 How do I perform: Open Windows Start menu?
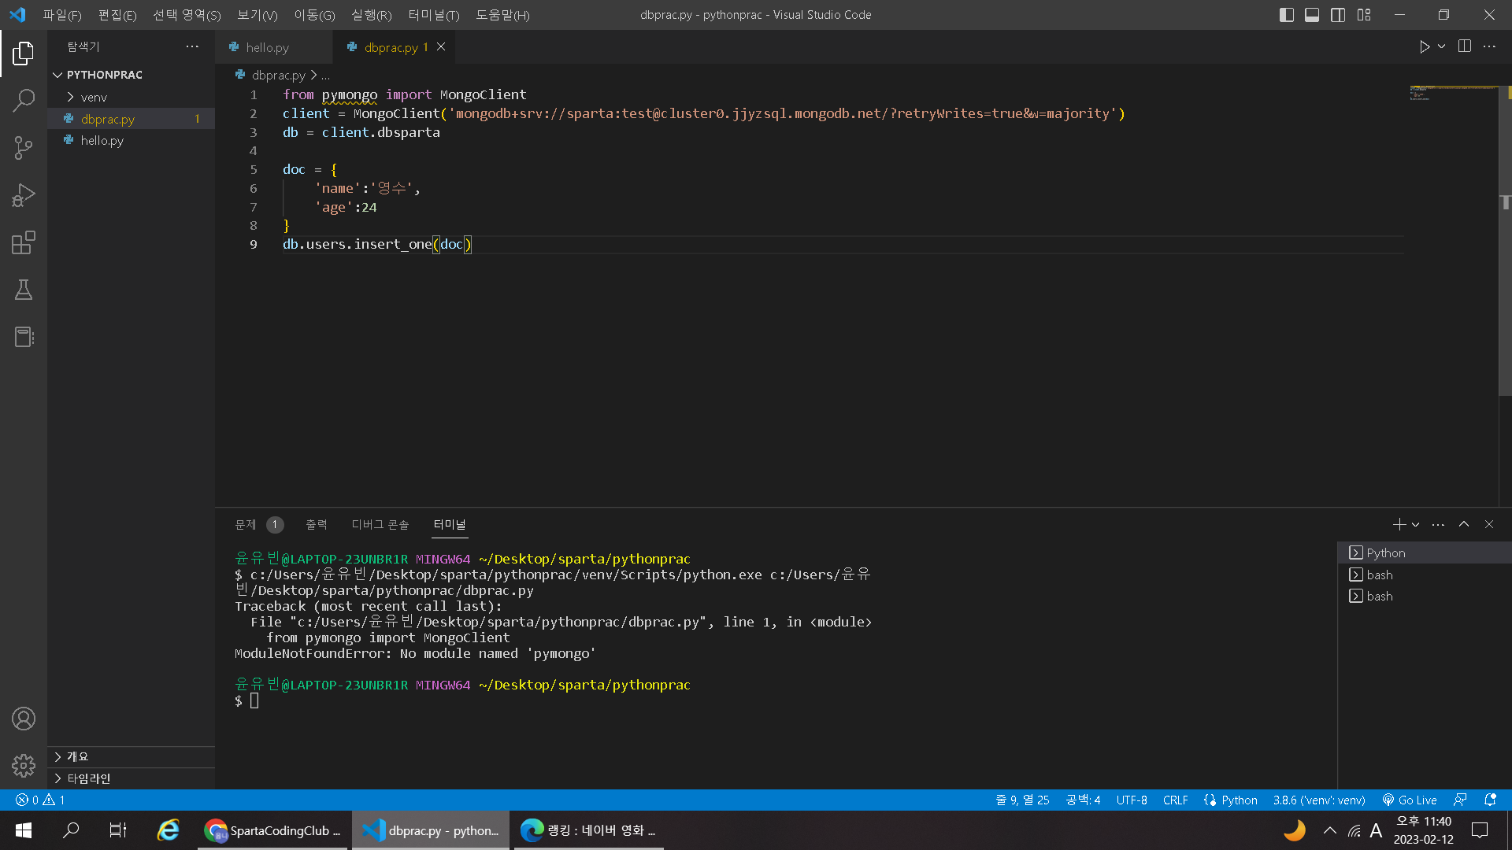24,830
